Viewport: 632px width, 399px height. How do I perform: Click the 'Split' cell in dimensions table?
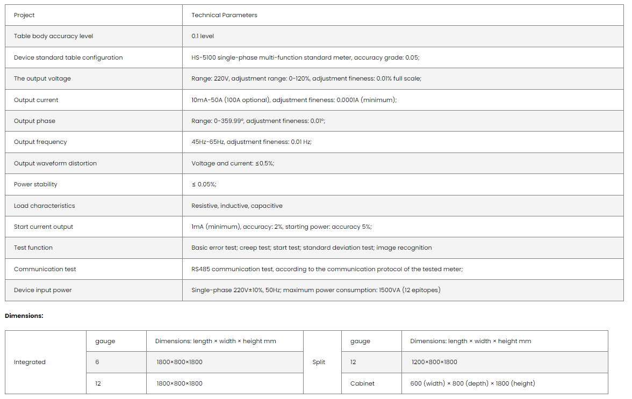[319, 362]
